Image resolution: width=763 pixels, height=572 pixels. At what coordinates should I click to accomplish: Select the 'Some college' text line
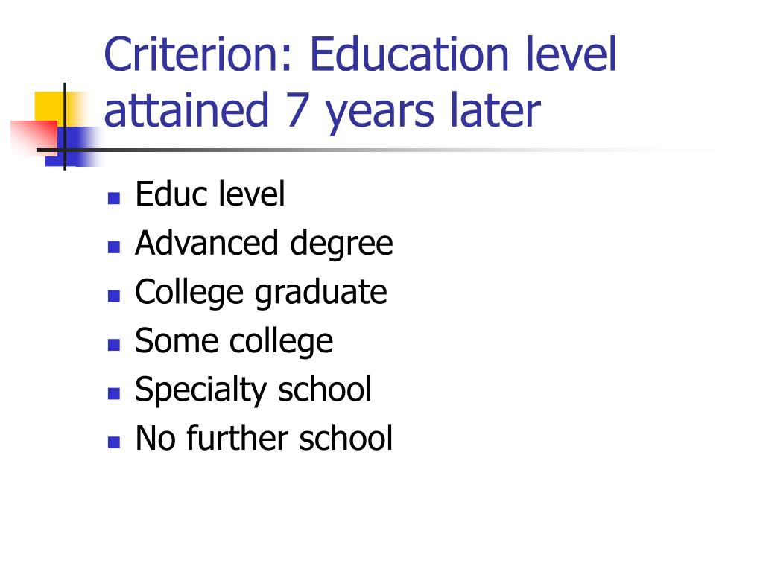coord(234,341)
